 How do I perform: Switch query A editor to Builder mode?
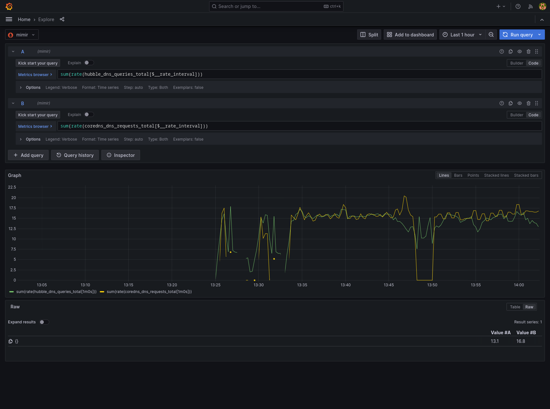coord(516,63)
